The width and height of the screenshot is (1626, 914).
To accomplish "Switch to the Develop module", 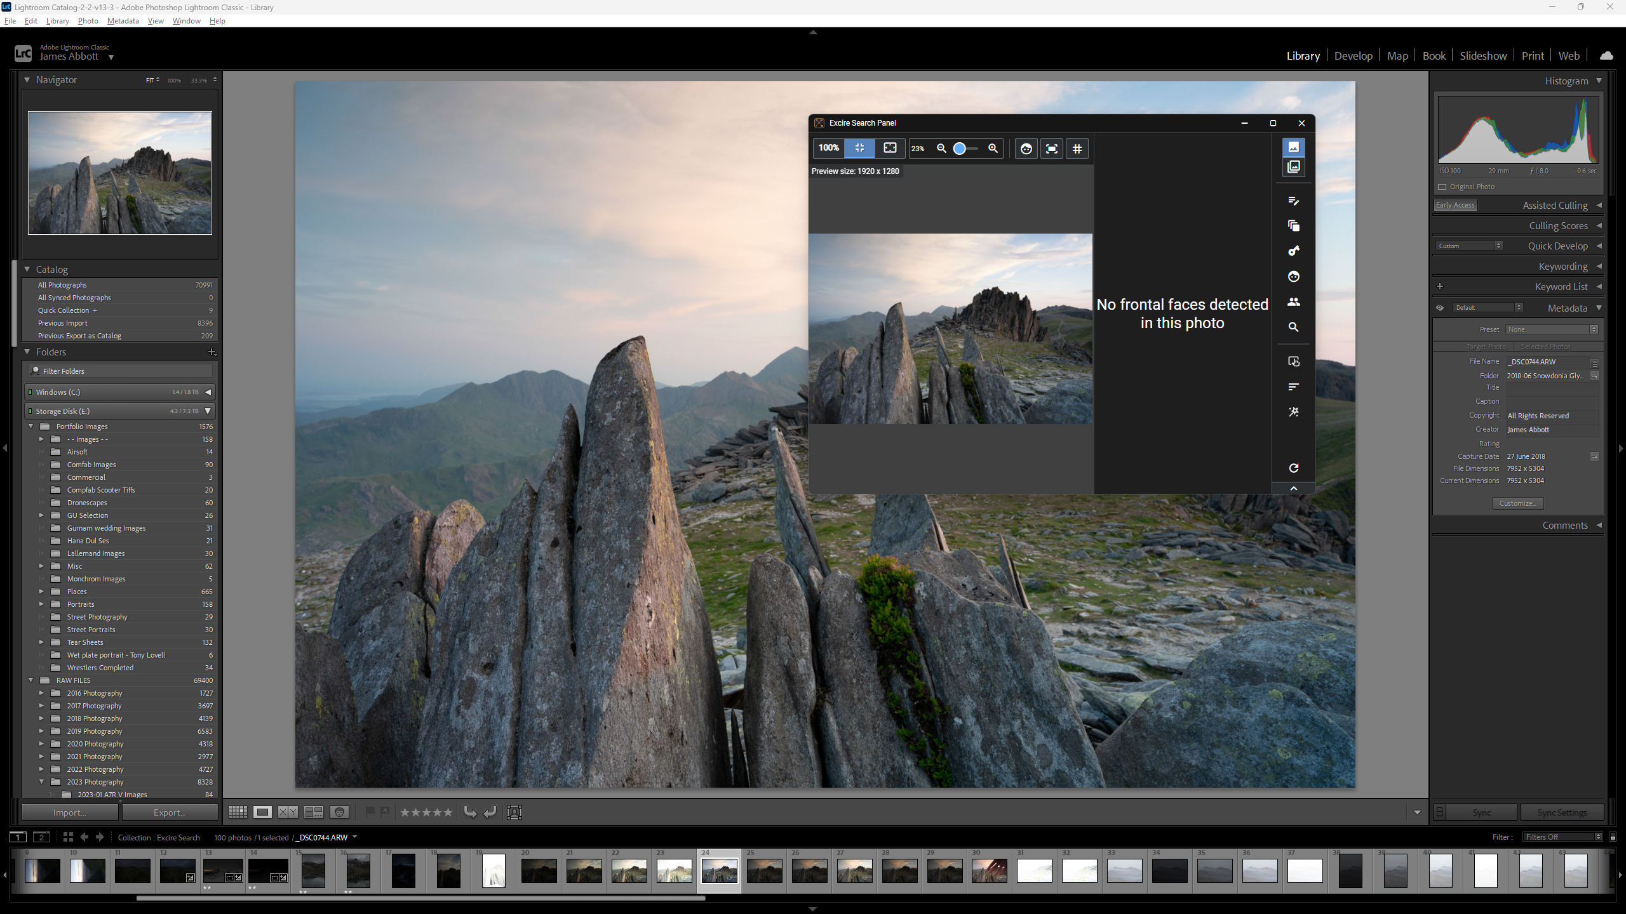I will [x=1353, y=56].
